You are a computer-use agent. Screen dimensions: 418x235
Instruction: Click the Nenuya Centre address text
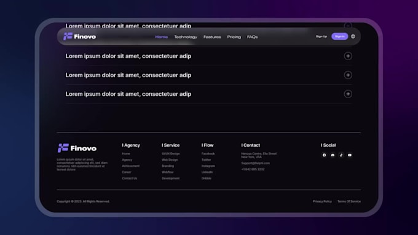coord(259,155)
